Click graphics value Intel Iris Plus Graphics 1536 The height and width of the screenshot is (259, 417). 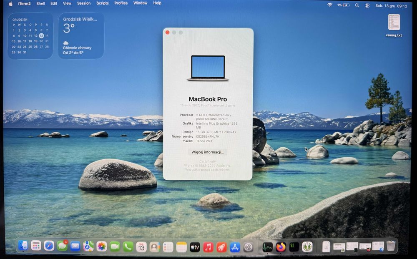217,123
